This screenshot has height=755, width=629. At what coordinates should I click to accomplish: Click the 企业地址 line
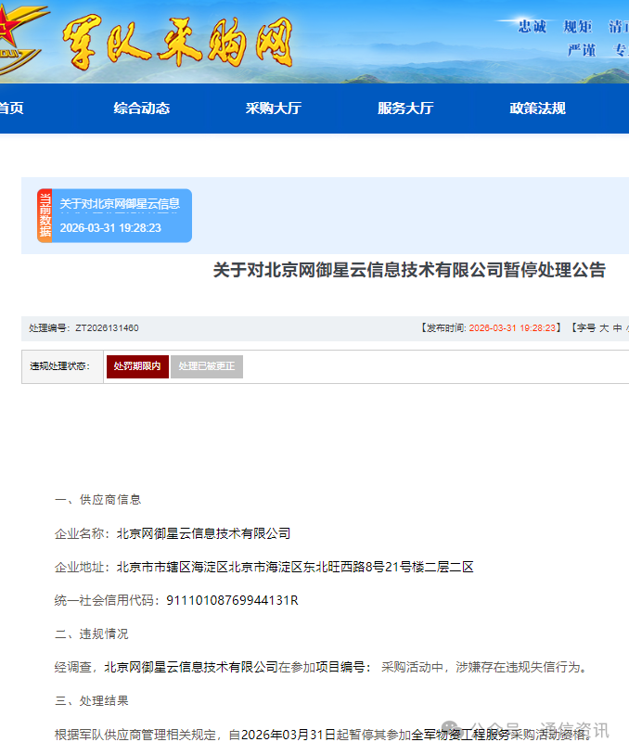[263, 567]
